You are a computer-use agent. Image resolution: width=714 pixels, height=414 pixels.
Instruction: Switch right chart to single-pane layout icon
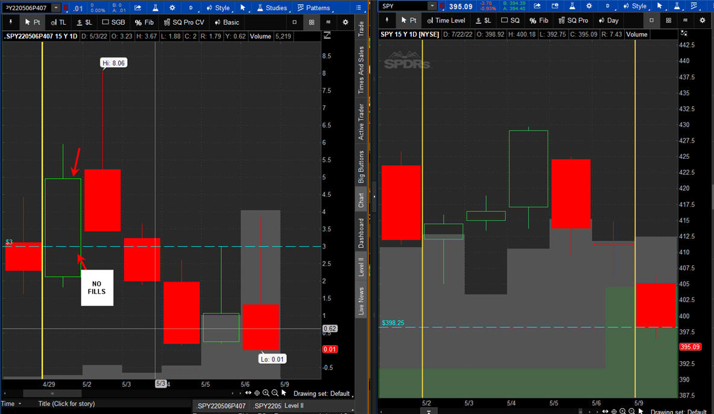click(652, 20)
